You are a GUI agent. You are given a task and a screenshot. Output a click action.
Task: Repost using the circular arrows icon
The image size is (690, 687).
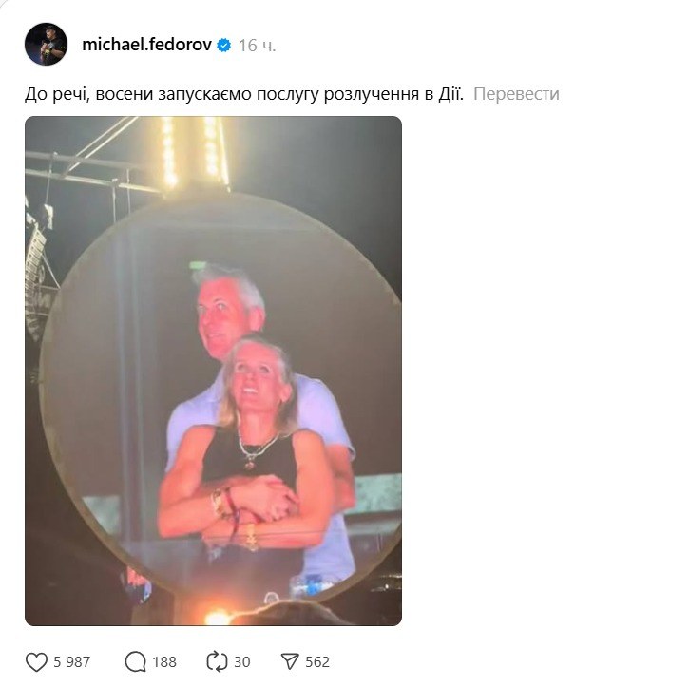216,661
